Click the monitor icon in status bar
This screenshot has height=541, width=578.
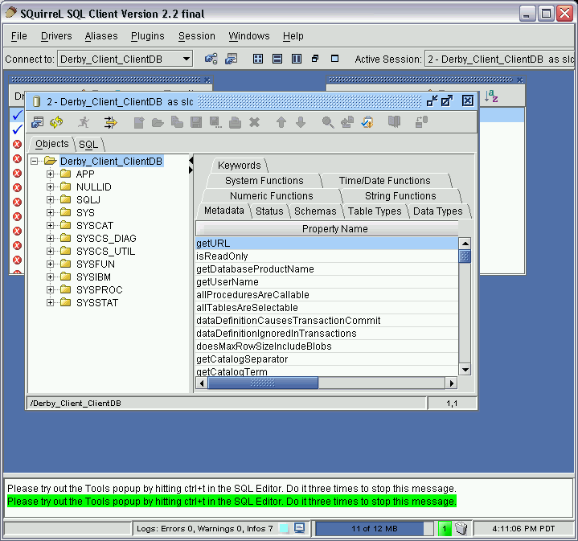299,528
